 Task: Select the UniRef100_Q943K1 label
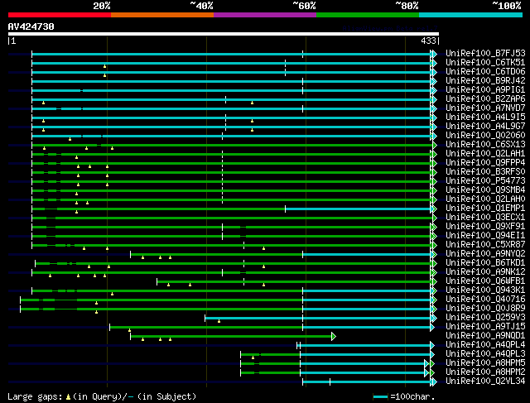[x=485, y=290]
